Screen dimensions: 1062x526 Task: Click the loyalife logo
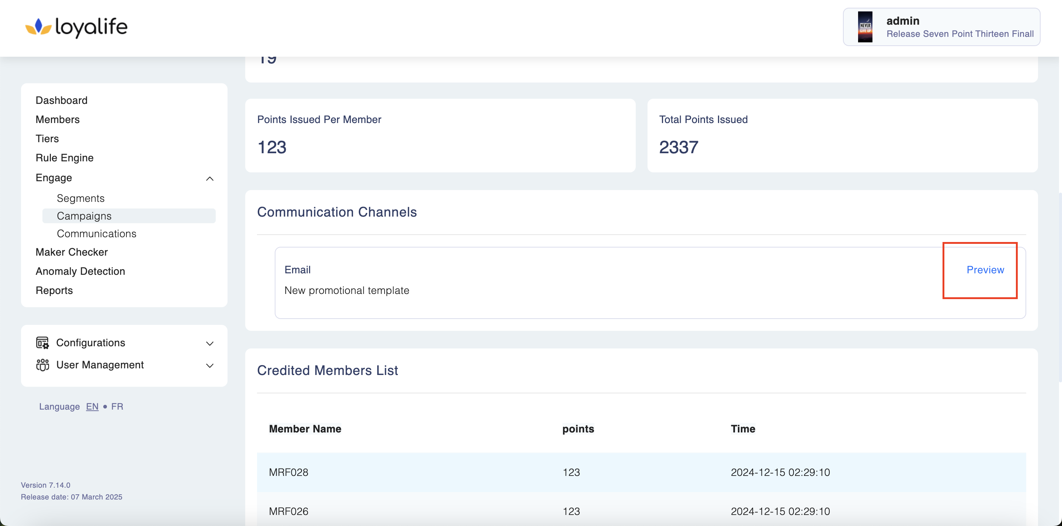pyautogui.click(x=76, y=27)
